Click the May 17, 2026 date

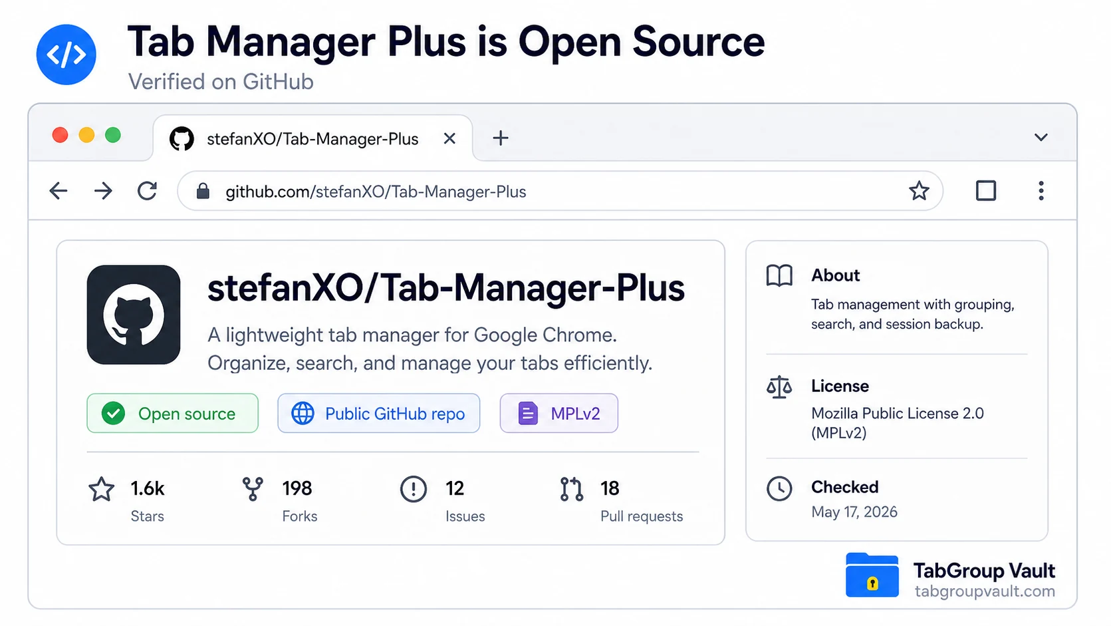tap(854, 512)
